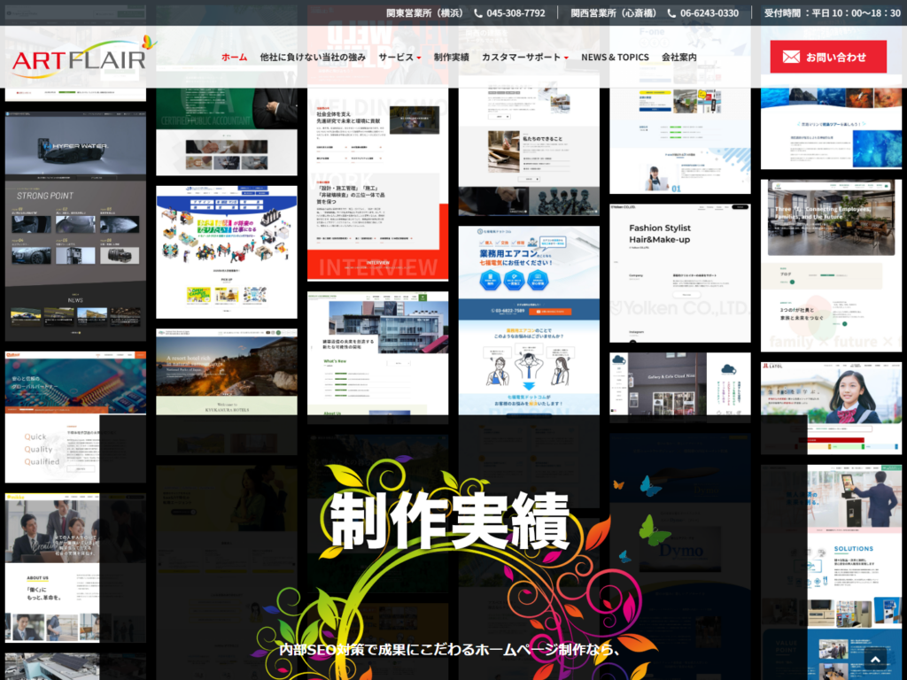The image size is (907, 680).
Task: Click phone icon beside 045-308-7792
Action: pos(478,13)
